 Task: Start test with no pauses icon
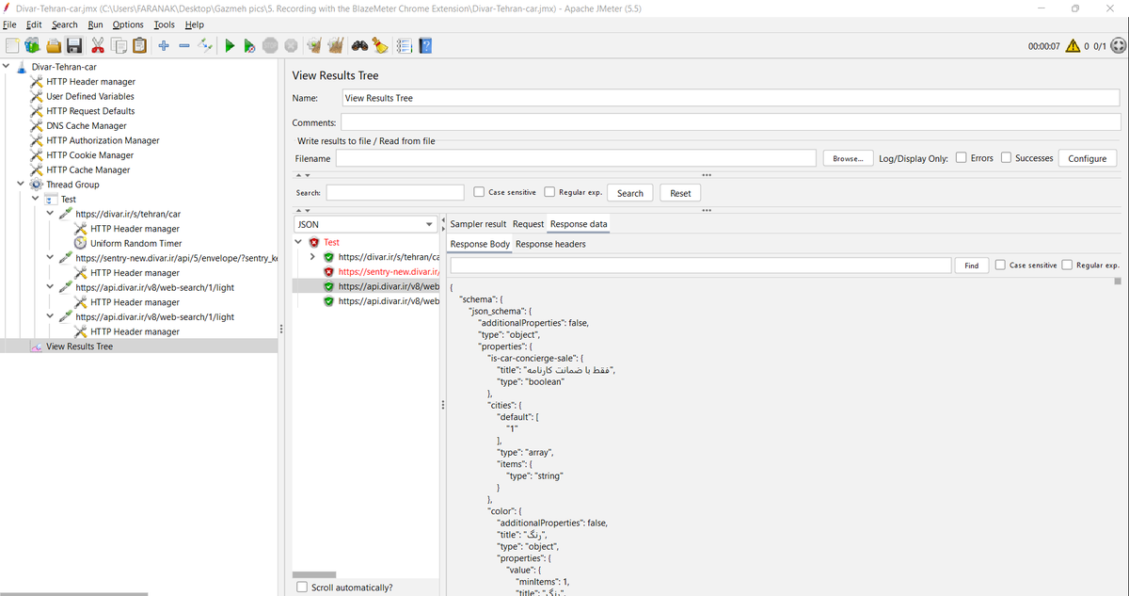pos(249,45)
